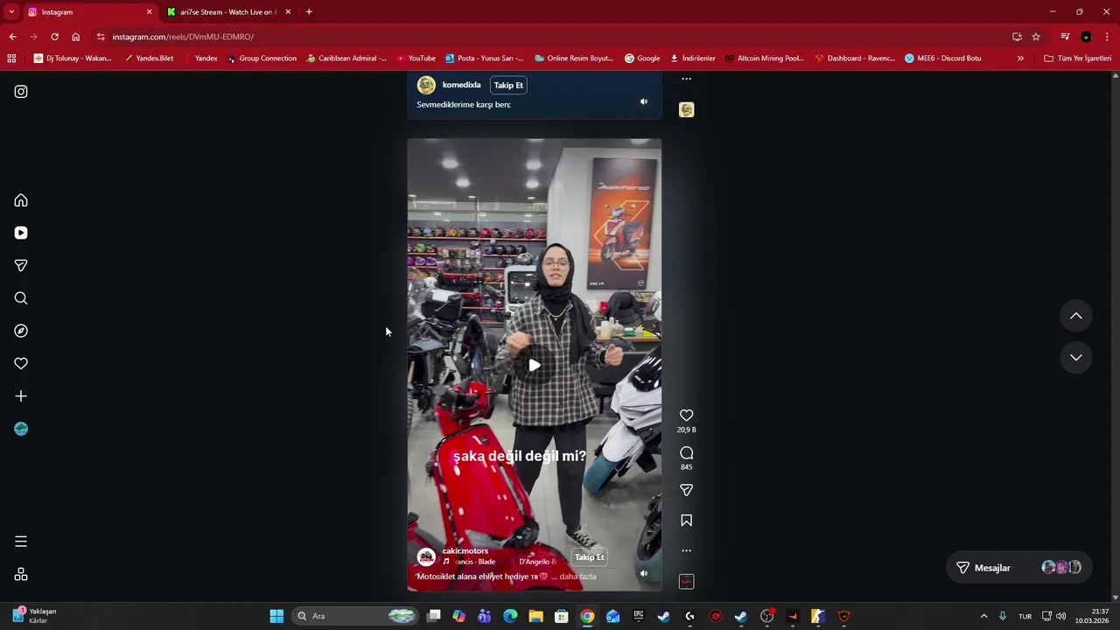
Task: Open direct messages from sidebar paper-plane icon
Action: click(x=21, y=265)
